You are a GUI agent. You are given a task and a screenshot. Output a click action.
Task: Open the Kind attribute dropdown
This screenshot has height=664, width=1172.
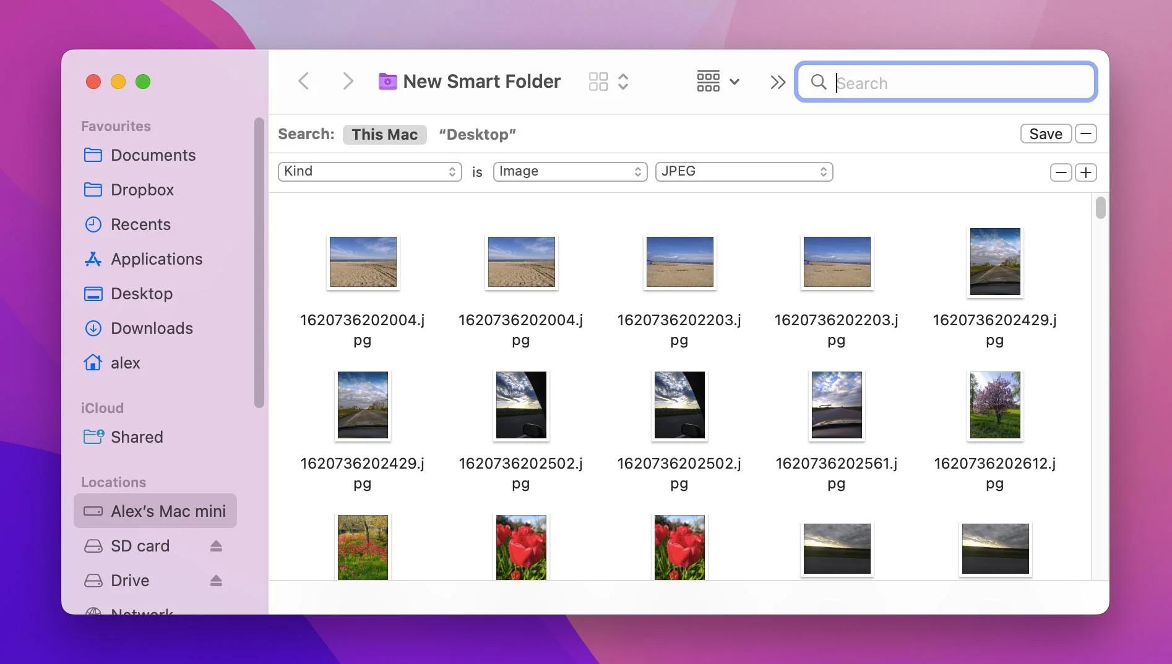370,172
